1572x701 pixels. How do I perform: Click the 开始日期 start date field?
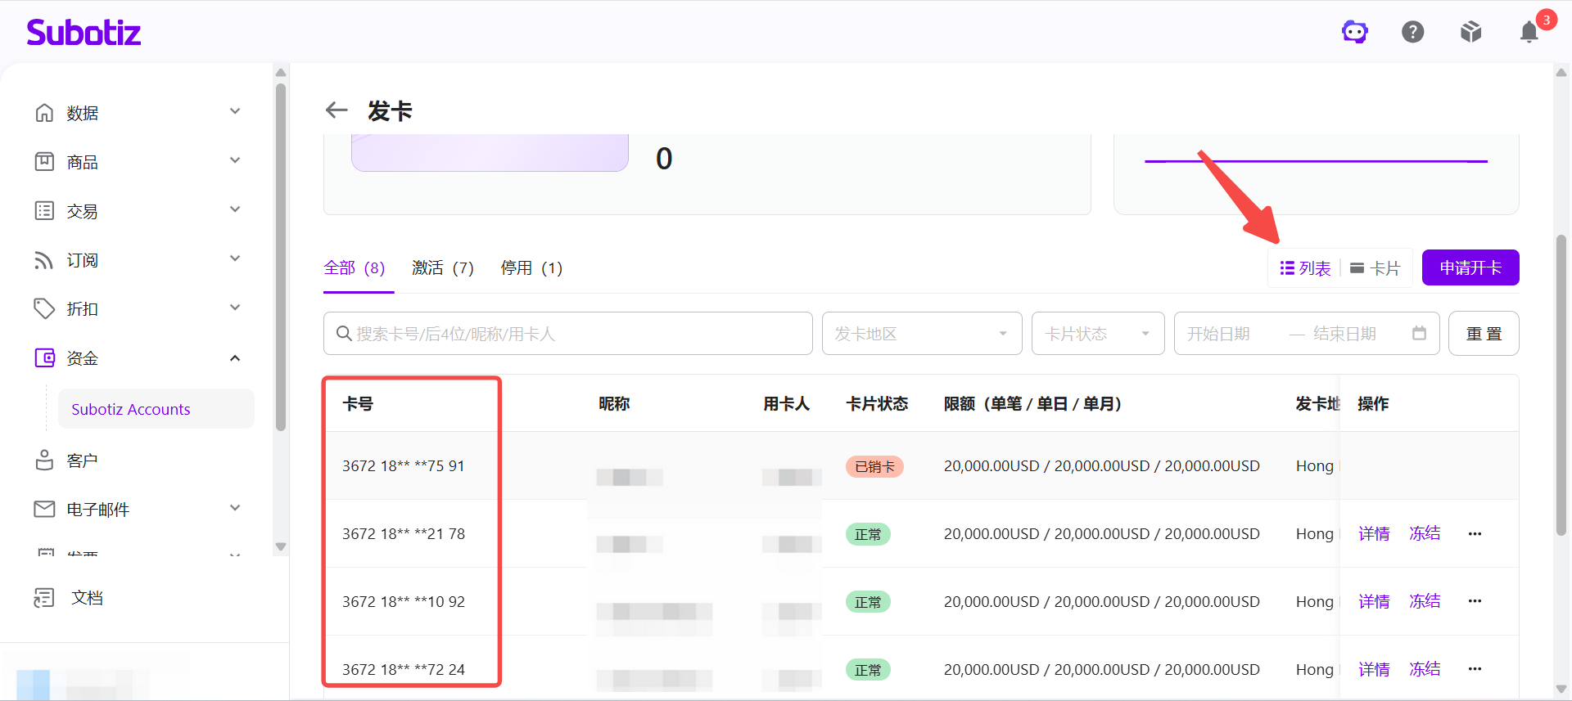point(1219,334)
